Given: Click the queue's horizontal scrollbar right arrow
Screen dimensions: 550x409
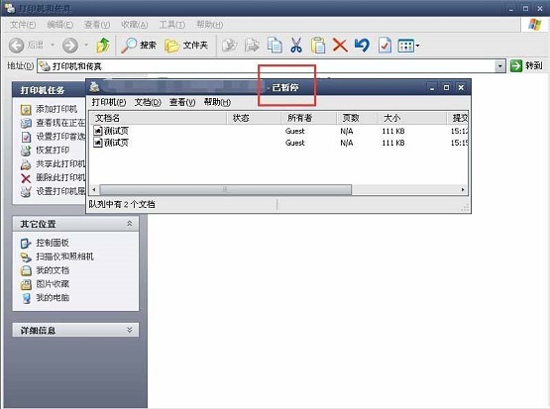Looking at the screenshot, I should pyautogui.click(x=463, y=189).
